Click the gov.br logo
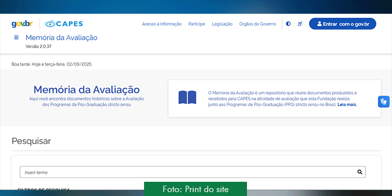Image resolution: width=392 pixels, height=196 pixels. [x=21, y=24]
